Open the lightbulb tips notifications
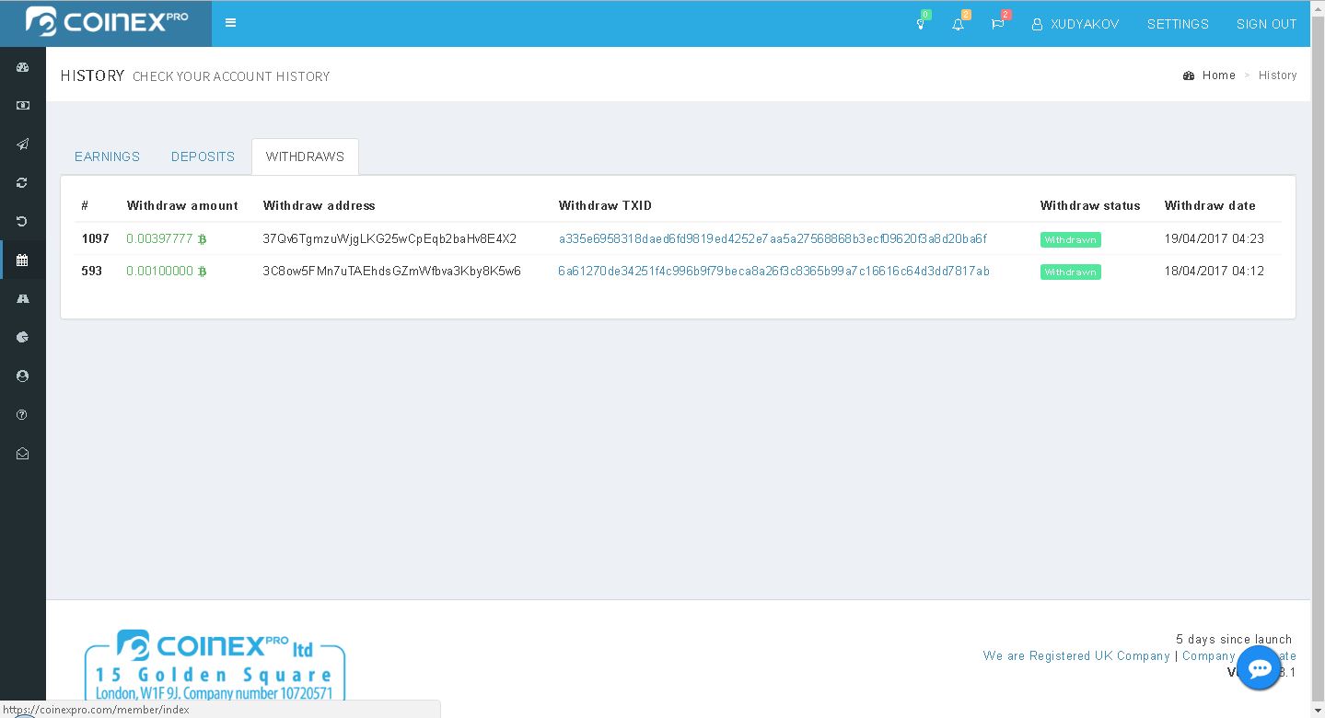 pyautogui.click(x=920, y=24)
